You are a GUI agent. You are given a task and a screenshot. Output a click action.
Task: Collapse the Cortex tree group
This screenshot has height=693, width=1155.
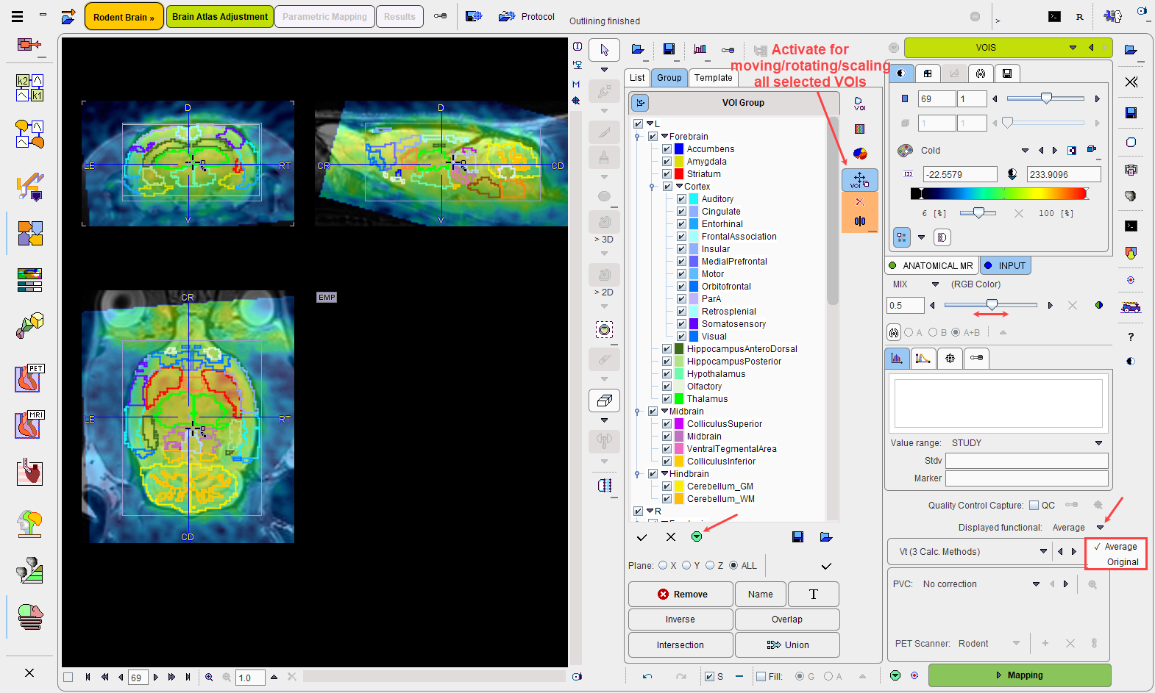point(679,187)
